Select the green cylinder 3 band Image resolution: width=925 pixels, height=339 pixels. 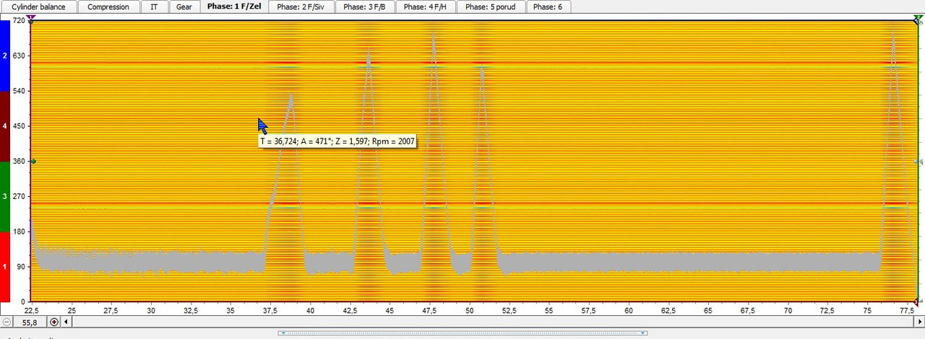[4, 196]
